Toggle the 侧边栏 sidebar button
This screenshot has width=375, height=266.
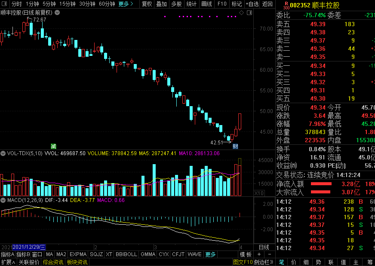[264, 263]
